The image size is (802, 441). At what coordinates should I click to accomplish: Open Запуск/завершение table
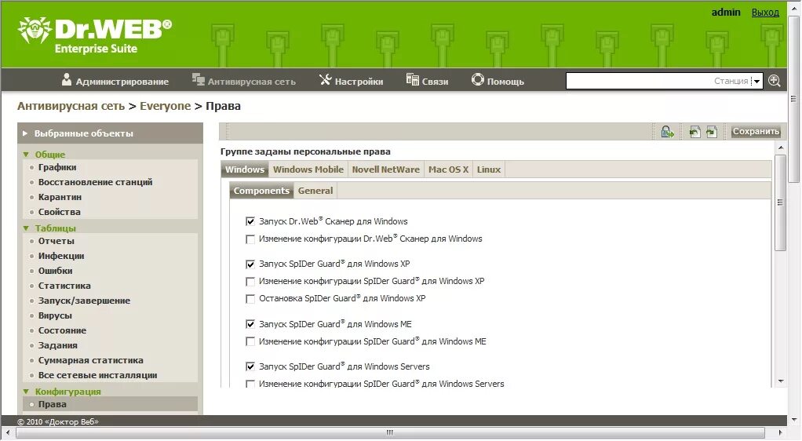click(x=85, y=301)
